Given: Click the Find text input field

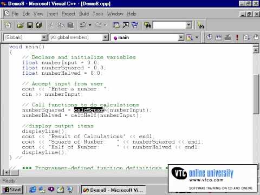Looking at the screenshot, I should pyautogui.click(x=169, y=25).
